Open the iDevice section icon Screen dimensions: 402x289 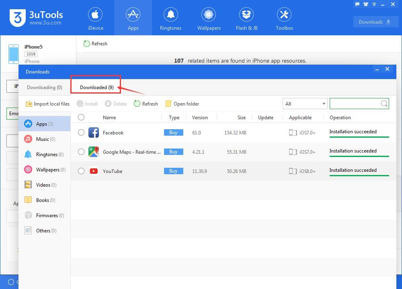pyautogui.click(x=95, y=14)
